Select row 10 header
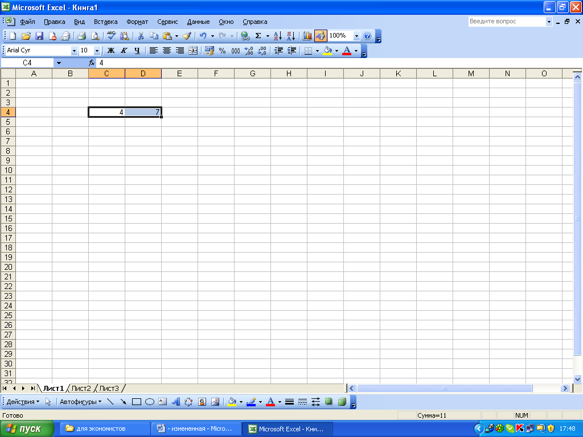This screenshot has width=583, height=437. (x=8, y=170)
